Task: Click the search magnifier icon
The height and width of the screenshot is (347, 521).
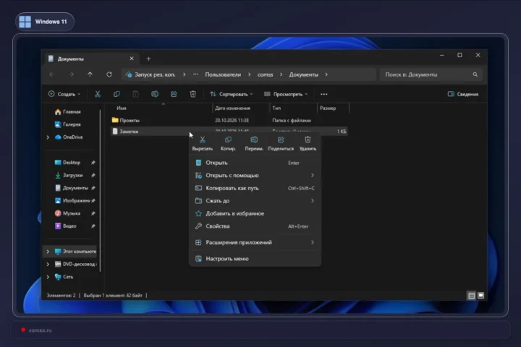Action: point(475,74)
